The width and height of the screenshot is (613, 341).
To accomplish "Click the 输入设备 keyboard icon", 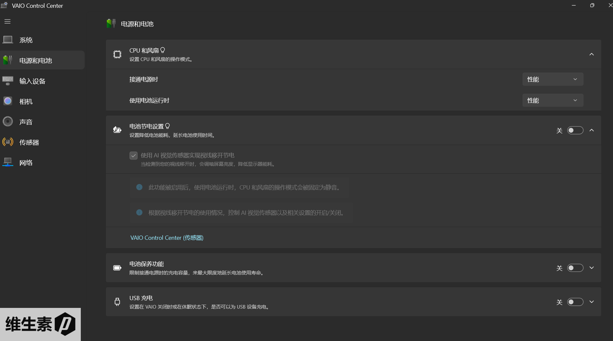I will (x=8, y=81).
